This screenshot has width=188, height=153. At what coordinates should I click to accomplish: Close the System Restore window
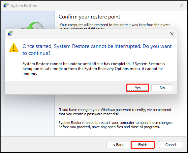click(x=181, y=5)
